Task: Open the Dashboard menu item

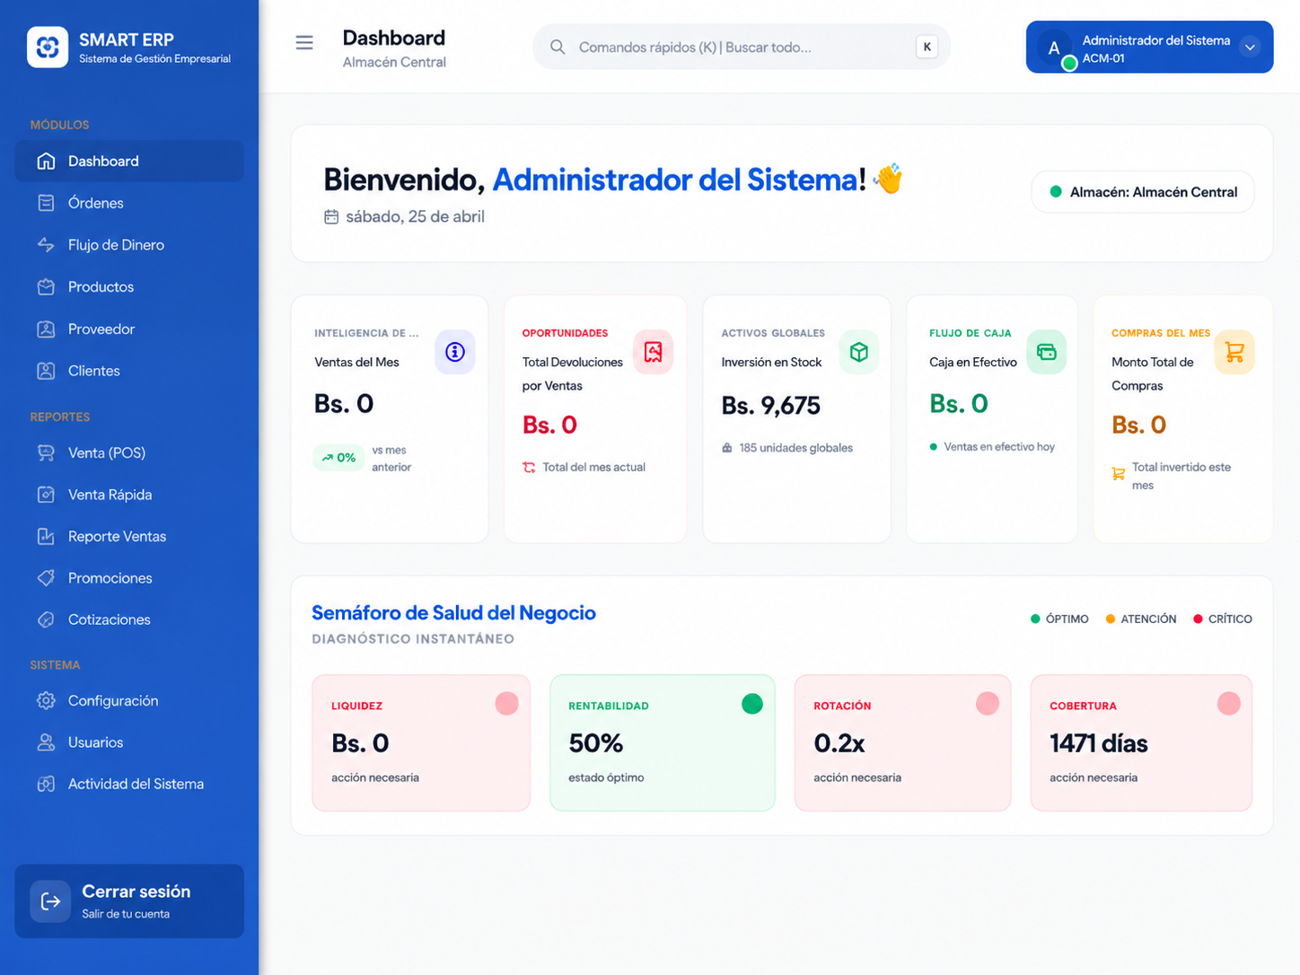Action: (x=129, y=161)
